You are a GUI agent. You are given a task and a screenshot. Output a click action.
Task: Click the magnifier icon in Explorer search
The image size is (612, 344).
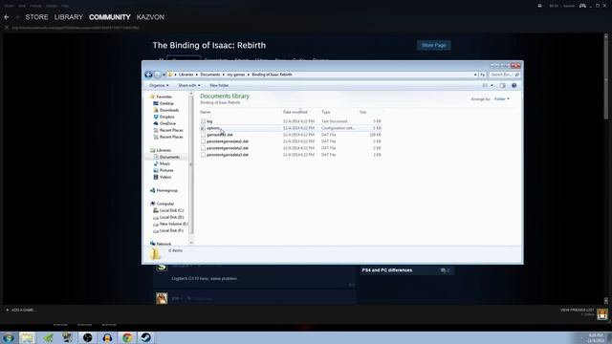516,75
